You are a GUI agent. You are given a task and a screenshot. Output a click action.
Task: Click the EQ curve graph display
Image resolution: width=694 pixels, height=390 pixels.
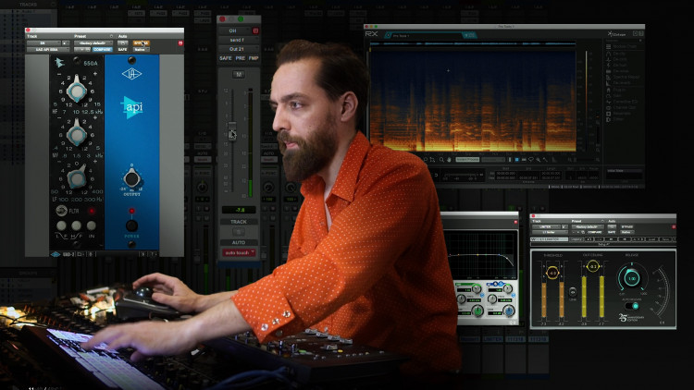(481, 255)
